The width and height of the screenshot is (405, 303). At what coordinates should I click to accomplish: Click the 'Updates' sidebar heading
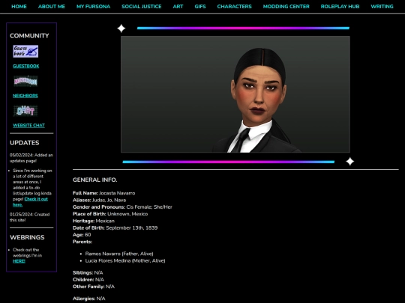[25, 143]
